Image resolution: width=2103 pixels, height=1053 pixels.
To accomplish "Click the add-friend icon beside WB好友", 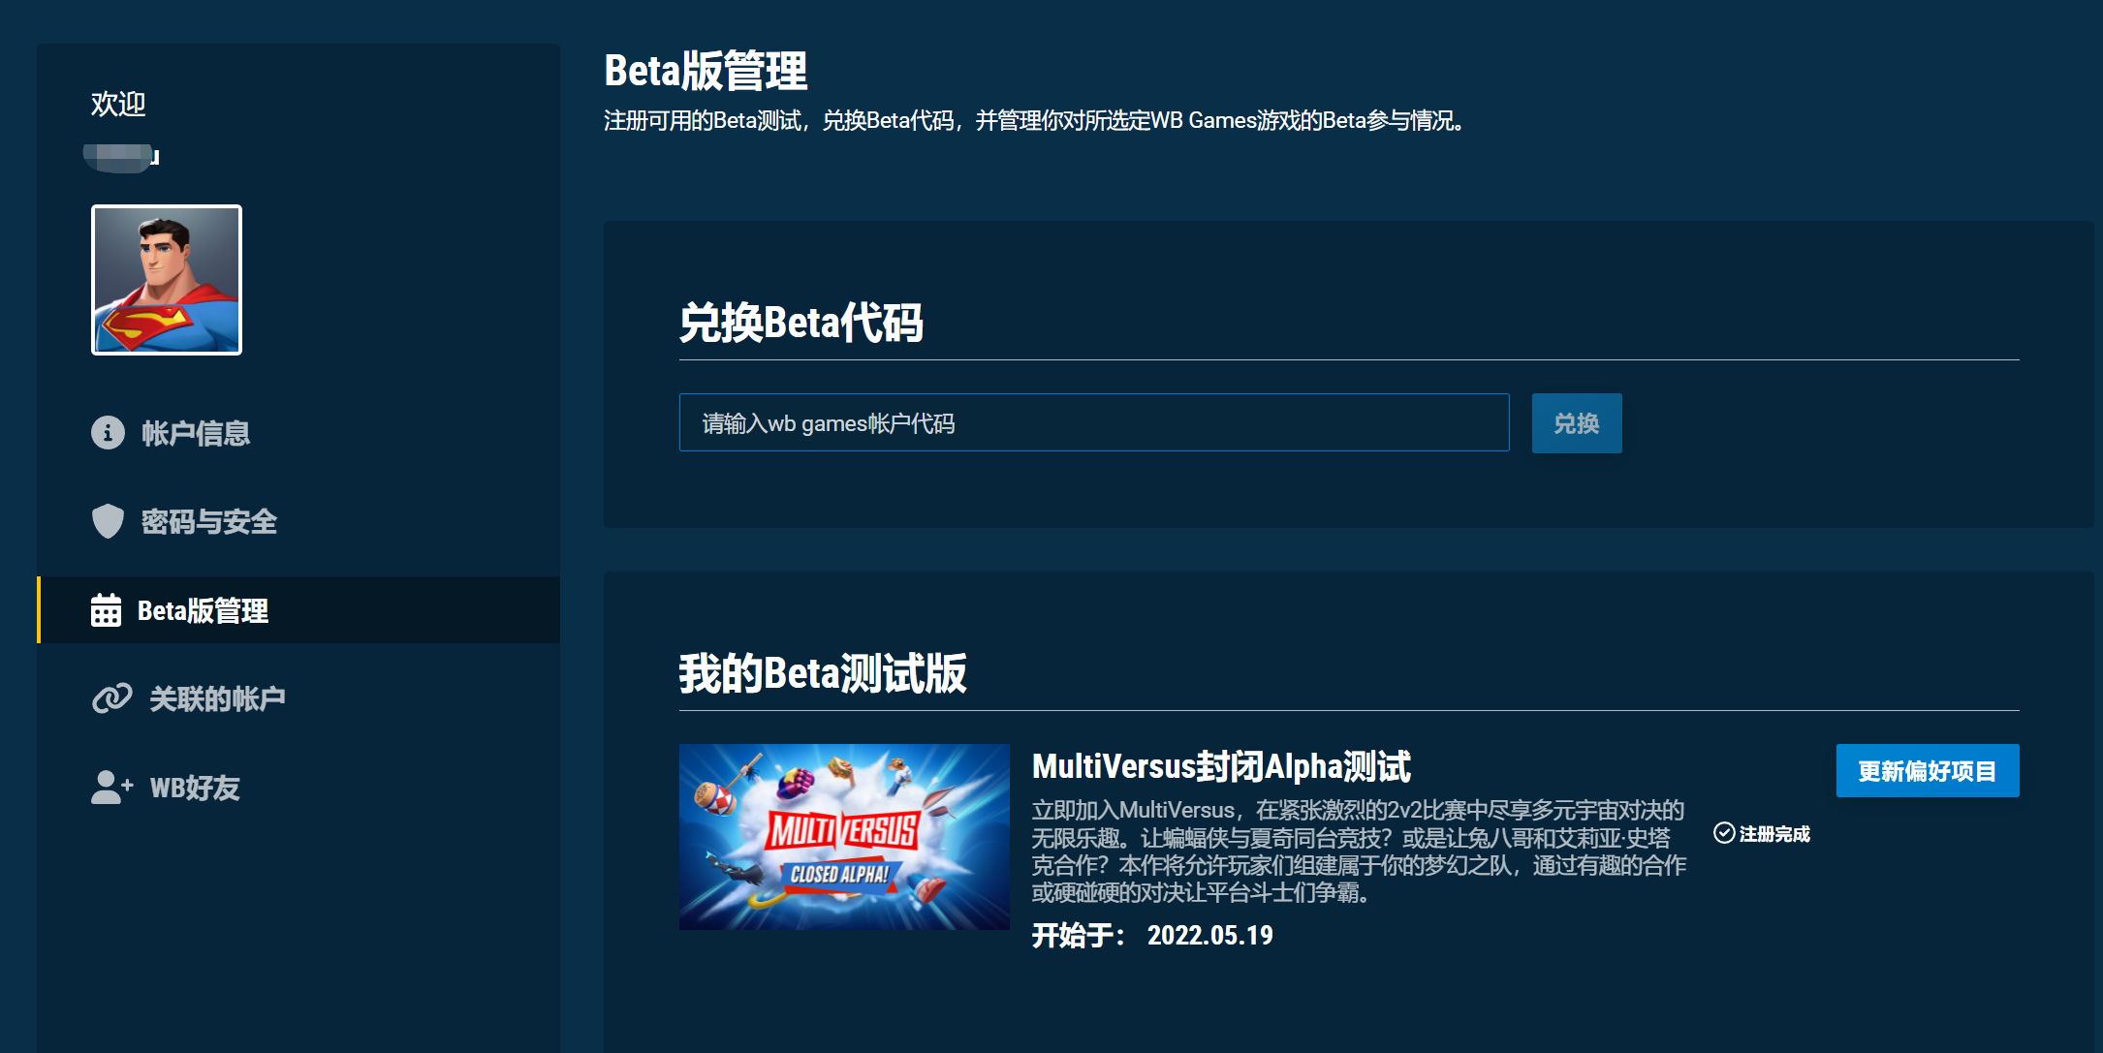I will [112, 787].
